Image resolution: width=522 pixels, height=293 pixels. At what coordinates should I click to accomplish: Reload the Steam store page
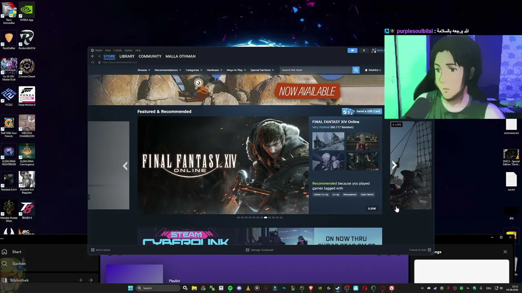(x=93, y=62)
